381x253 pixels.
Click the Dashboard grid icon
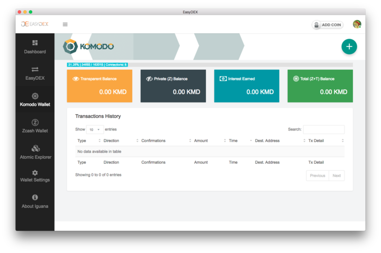click(35, 43)
